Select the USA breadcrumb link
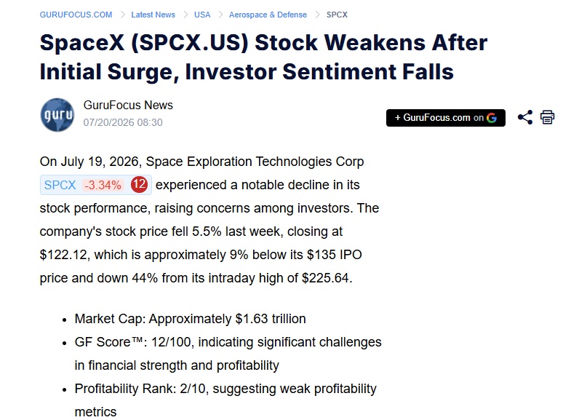This screenshot has height=420, width=571. pyautogui.click(x=202, y=15)
